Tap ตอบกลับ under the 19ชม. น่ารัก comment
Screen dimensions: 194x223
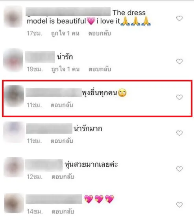point(100,69)
